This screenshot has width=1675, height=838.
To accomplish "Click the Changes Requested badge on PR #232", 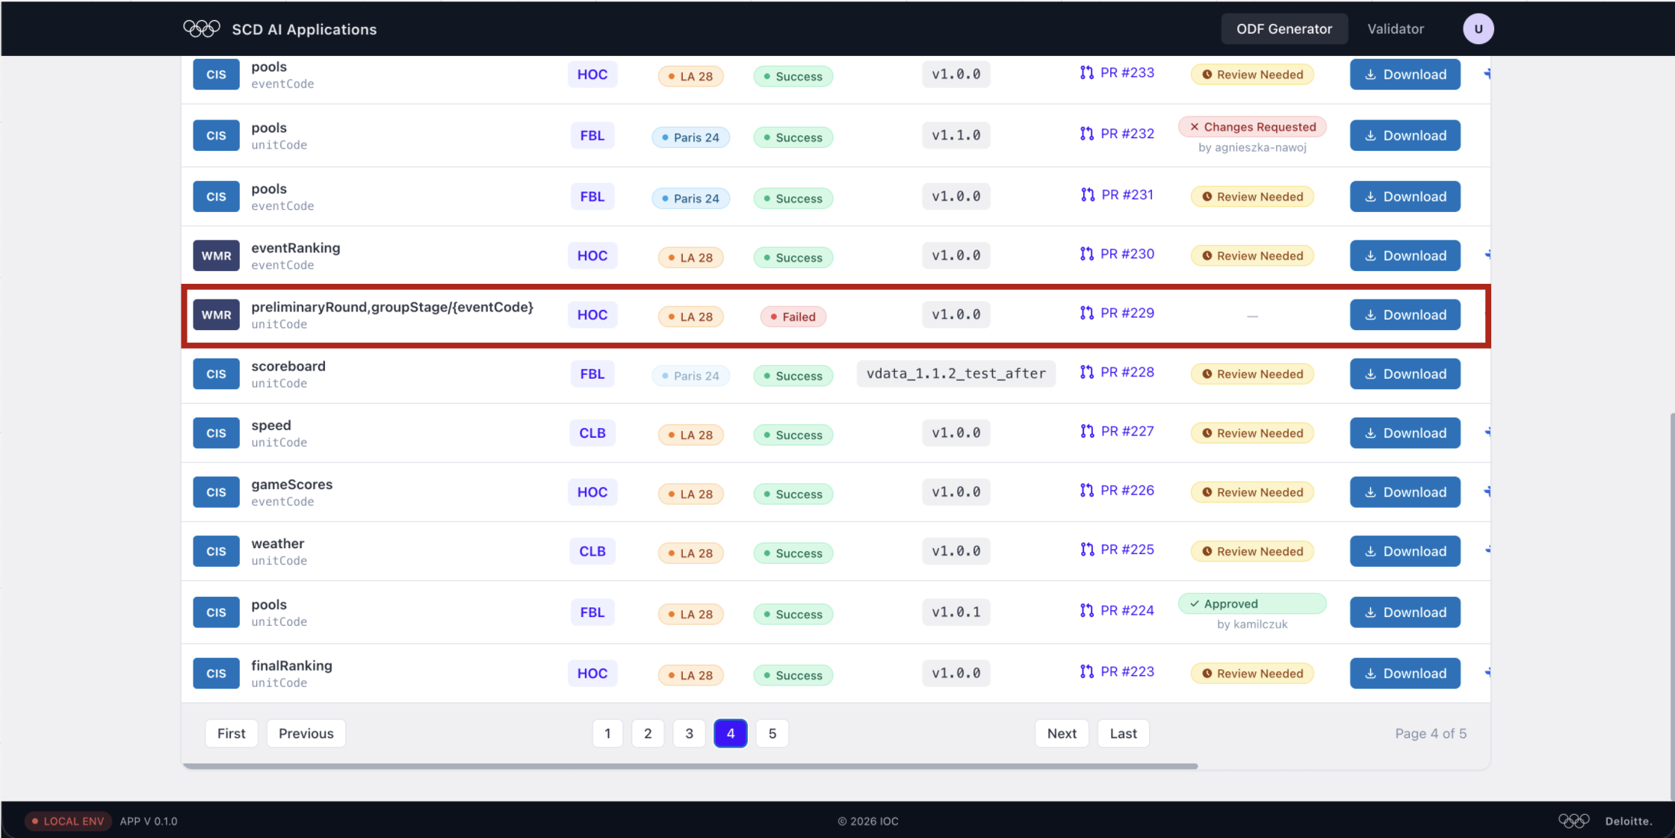I will pos(1252,127).
